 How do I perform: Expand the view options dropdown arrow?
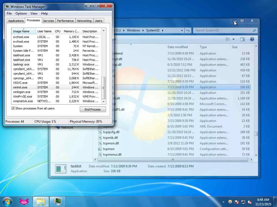(x=233, y=39)
